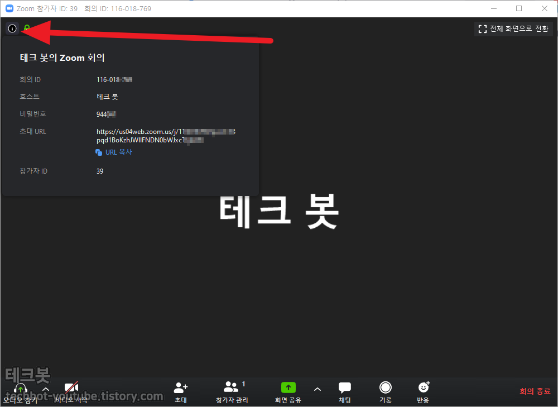This screenshot has height=407, width=558.
Task: Join audio with headphone icon
Action: (x=20, y=392)
